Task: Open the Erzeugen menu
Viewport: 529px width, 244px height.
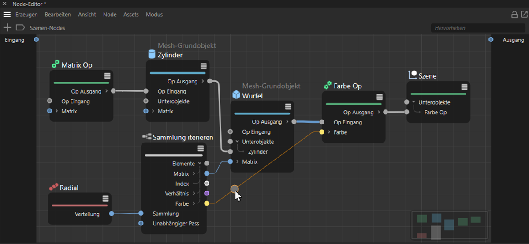Action: (26, 15)
